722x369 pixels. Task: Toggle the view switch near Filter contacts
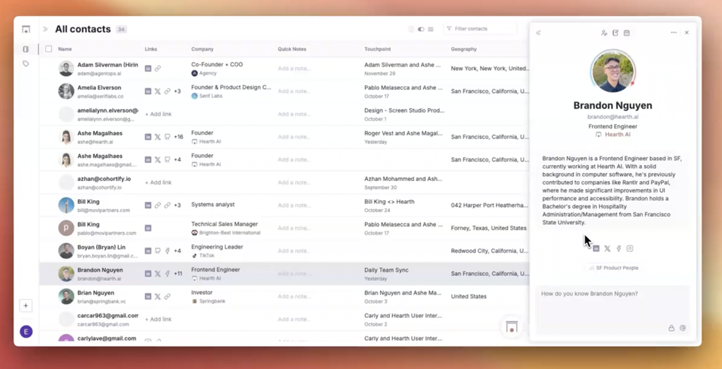coord(421,29)
